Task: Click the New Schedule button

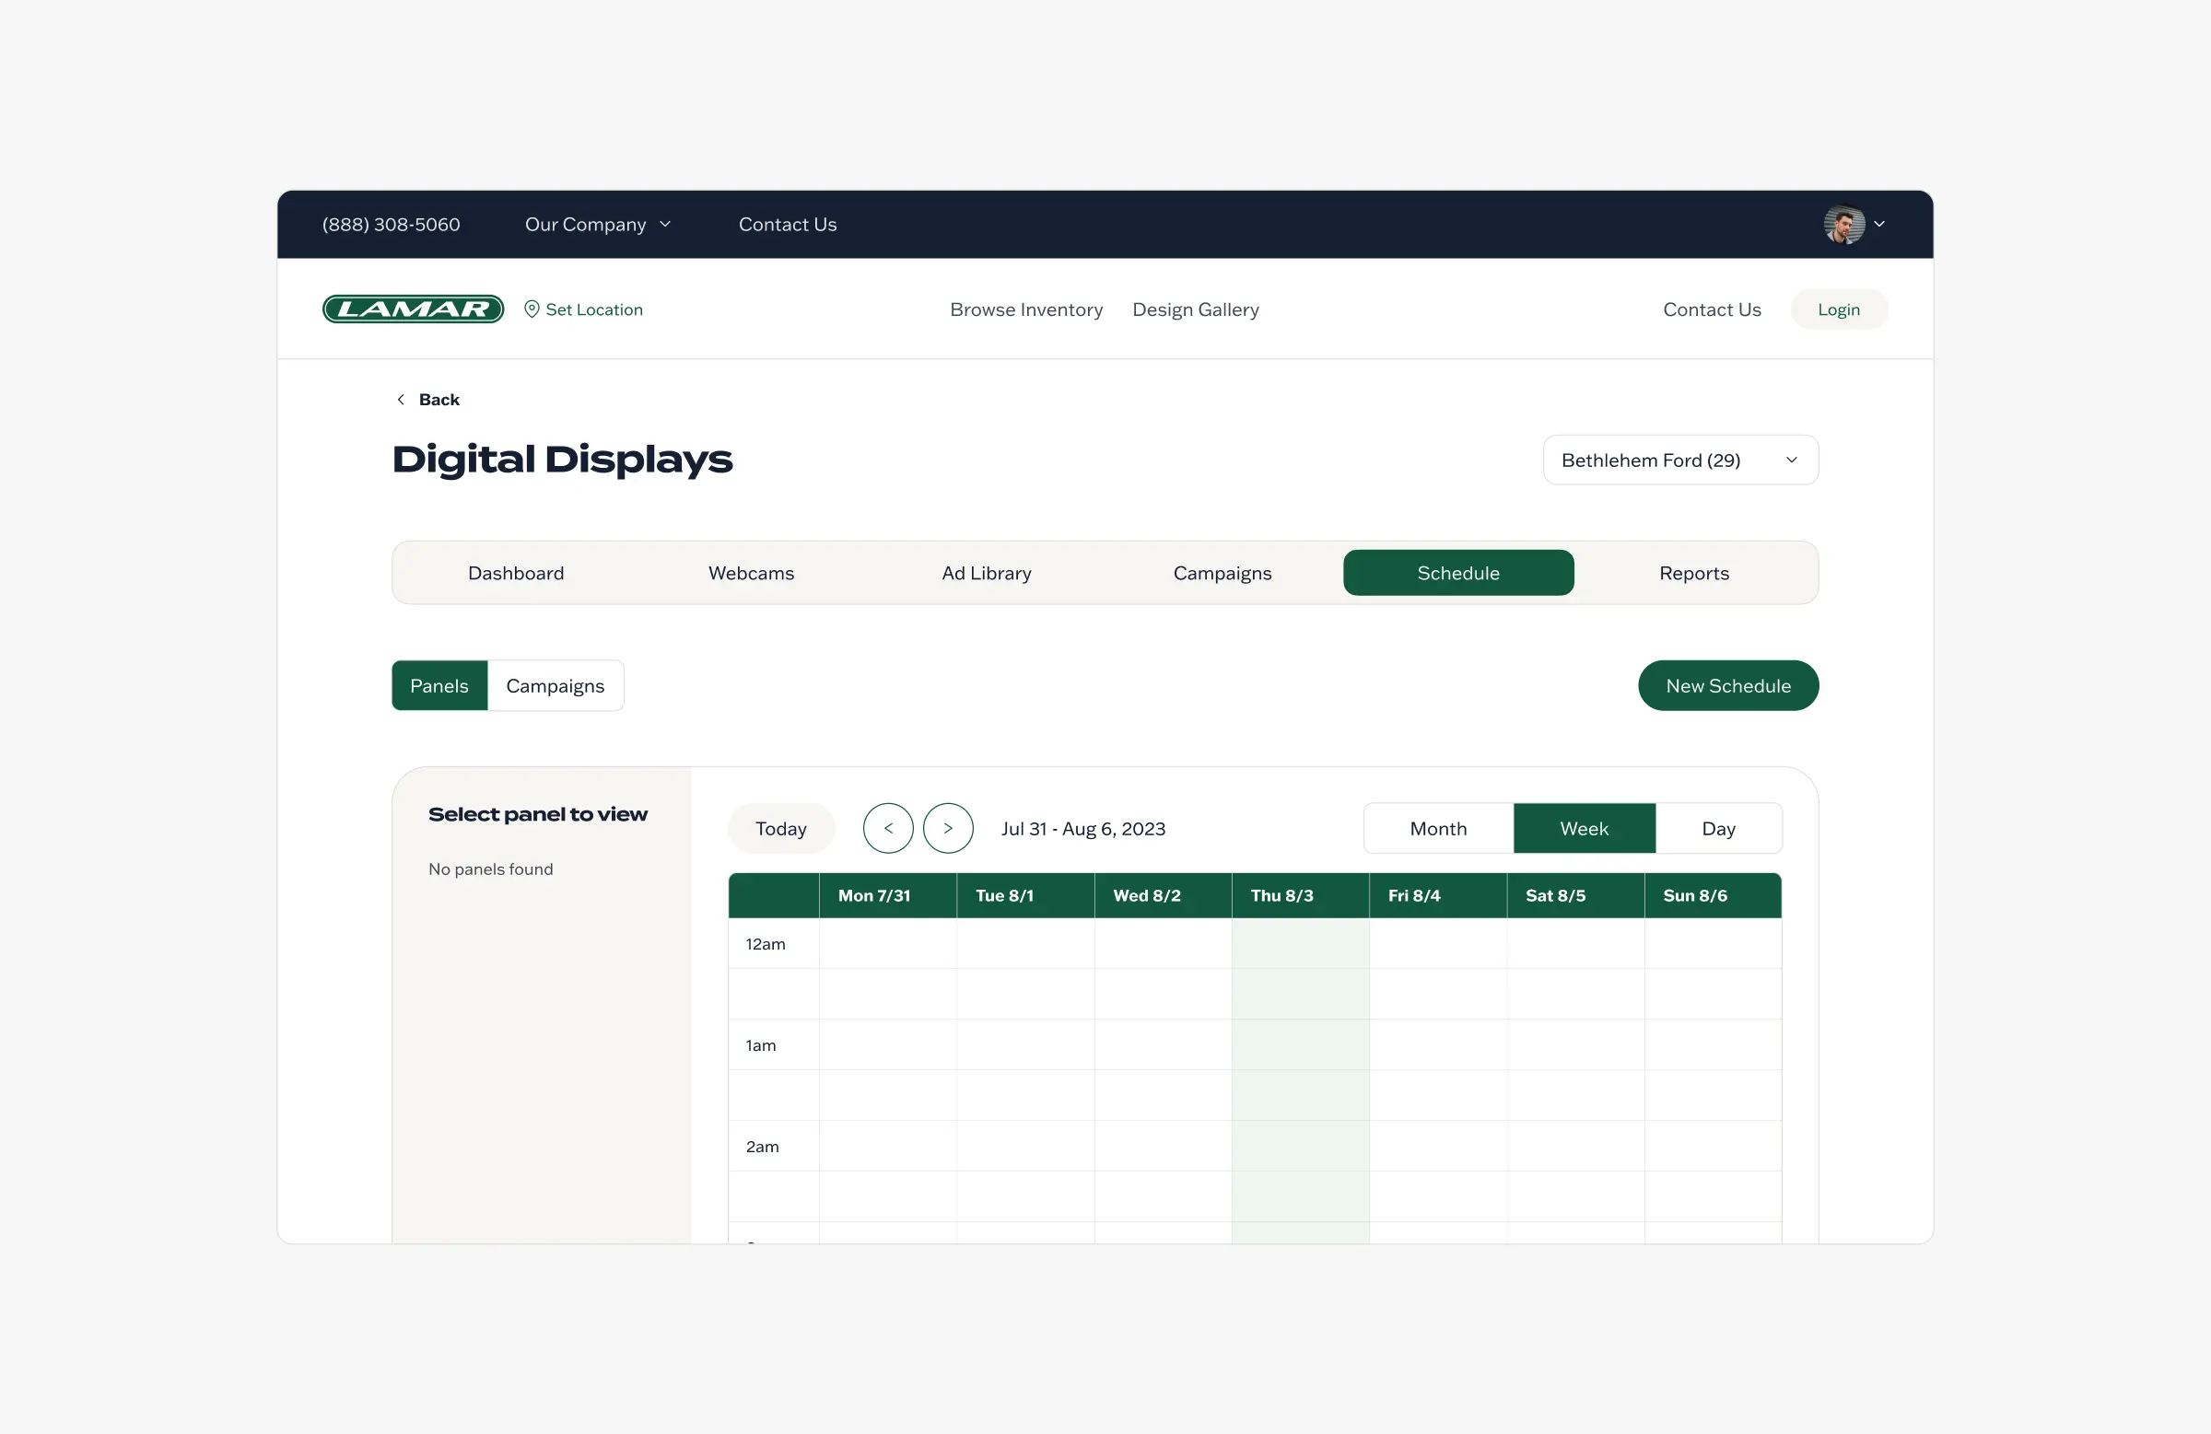Action: (x=1727, y=686)
